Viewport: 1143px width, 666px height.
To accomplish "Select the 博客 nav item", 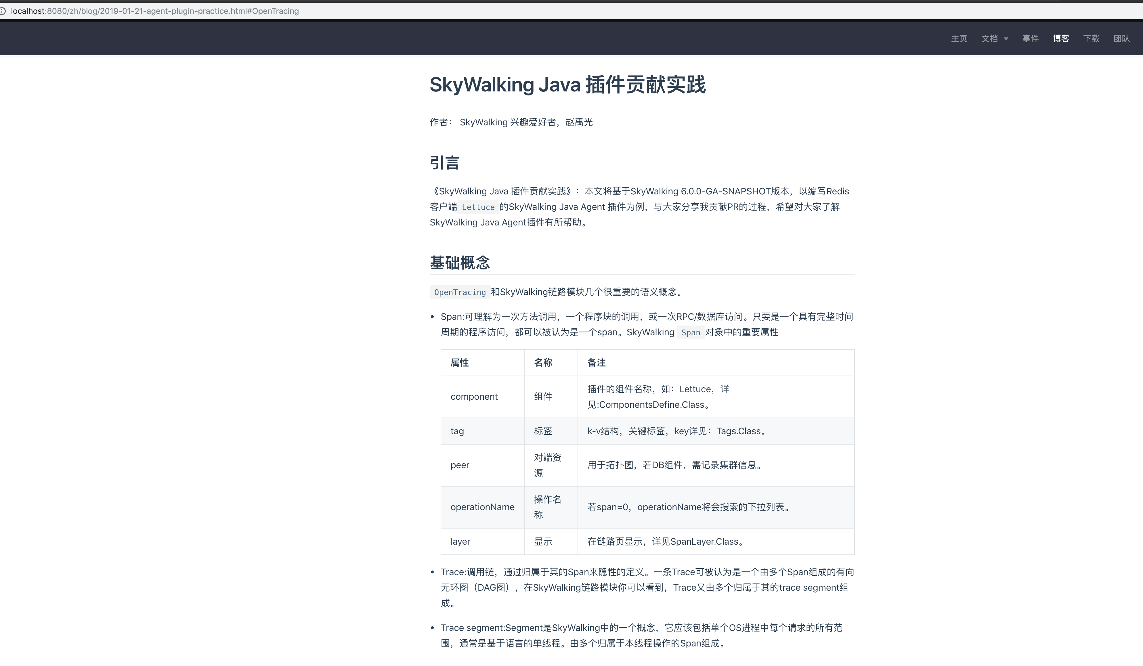I will pyautogui.click(x=1060, y=39).
